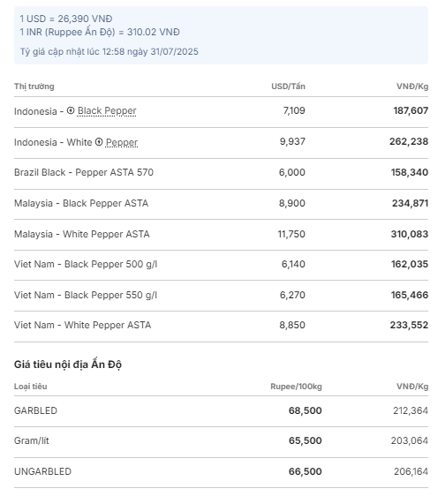Select the Brazil Black - Pepper ASTA 570 row
The height and width of the screenshot is (496, 438).
coord(221,172)
